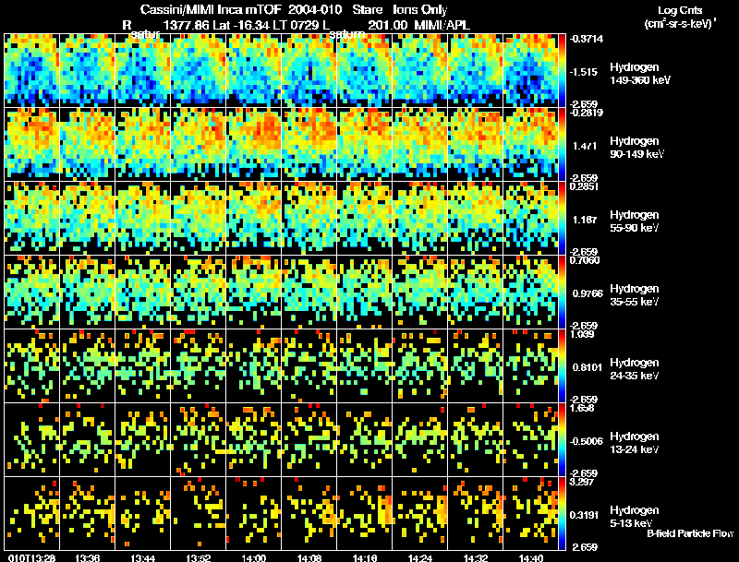Viewport: 739px width, 562px height.
Task: Click the Hydrogen 90-149 keV row label
Action: point(636,148)
